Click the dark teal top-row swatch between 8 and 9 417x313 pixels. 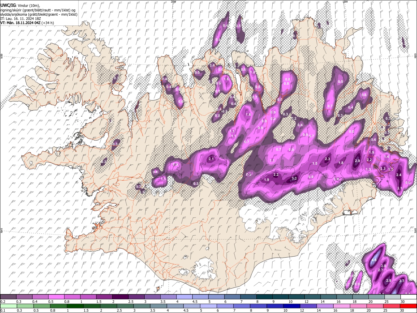264,297
